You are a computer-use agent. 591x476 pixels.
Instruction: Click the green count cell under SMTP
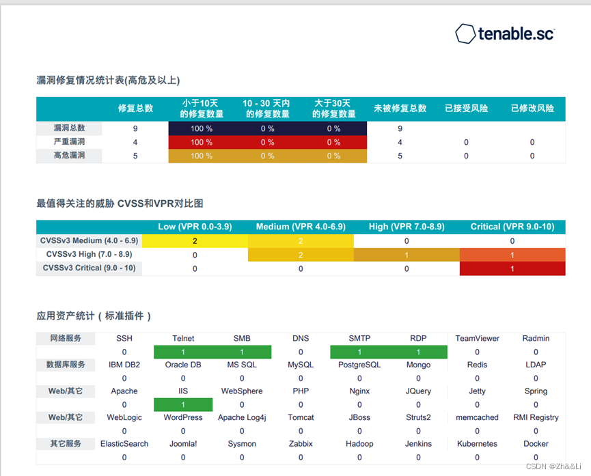359,352
